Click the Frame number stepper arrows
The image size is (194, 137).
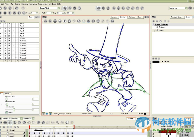click(x=37, y=13)
